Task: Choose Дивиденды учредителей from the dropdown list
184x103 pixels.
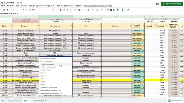Action: [x=56, y=88]
